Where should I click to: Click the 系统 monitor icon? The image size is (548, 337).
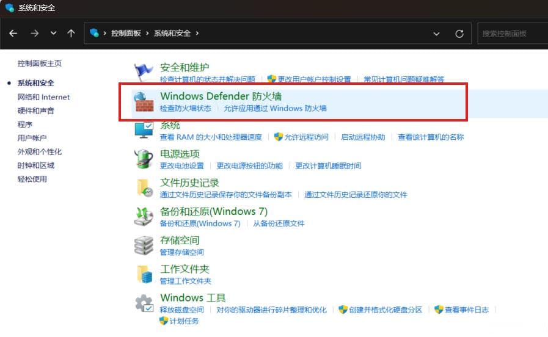coord(144,130)
